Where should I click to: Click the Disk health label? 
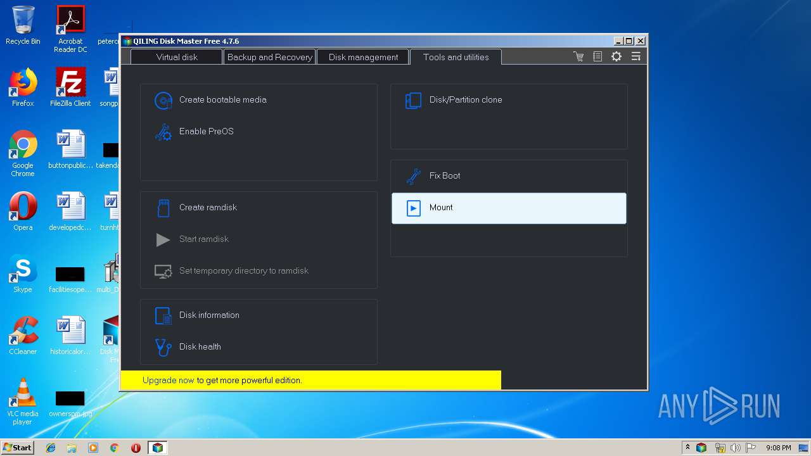[200, 347]
